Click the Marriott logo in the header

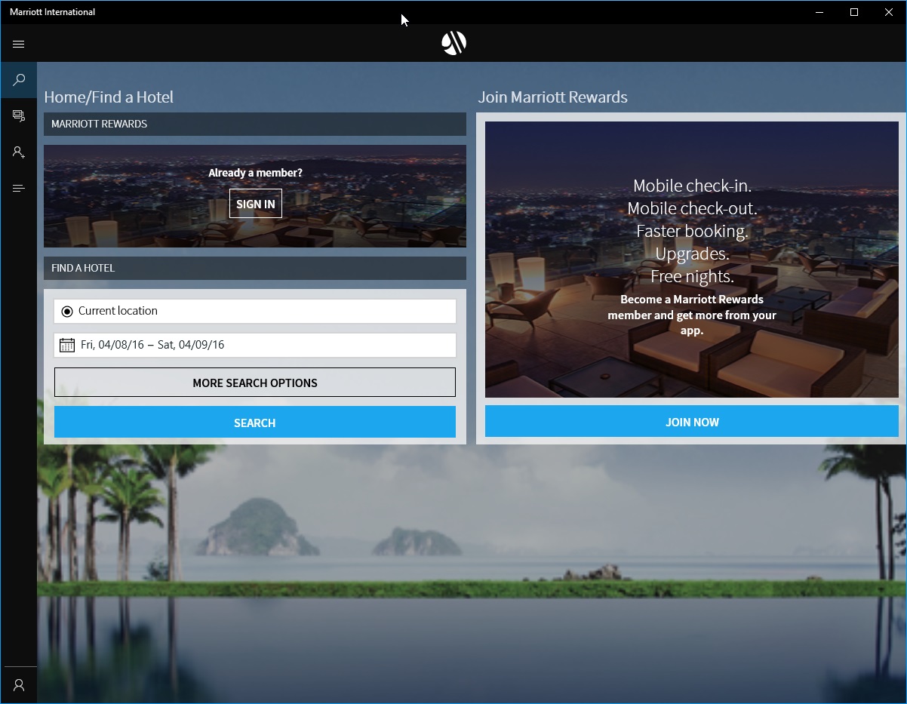[453, 43]
